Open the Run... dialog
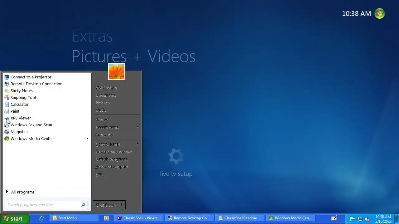 (x=100, y=174)
